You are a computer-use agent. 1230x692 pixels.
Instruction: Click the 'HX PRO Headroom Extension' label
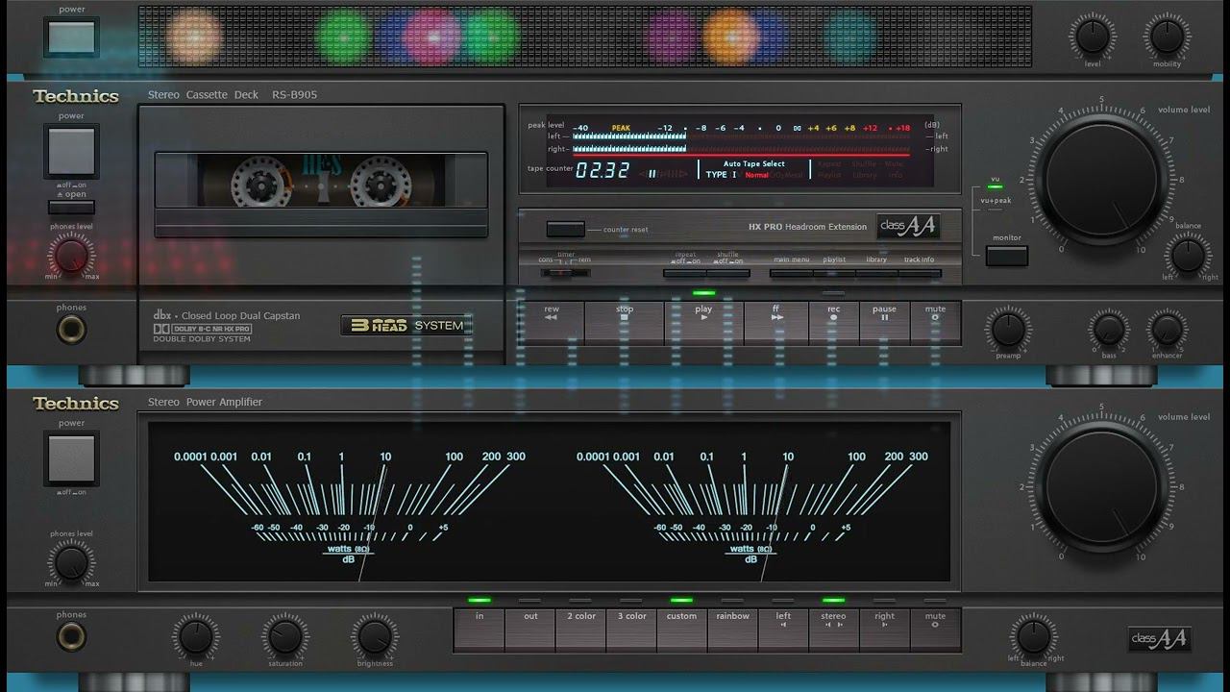click(807, 227)
